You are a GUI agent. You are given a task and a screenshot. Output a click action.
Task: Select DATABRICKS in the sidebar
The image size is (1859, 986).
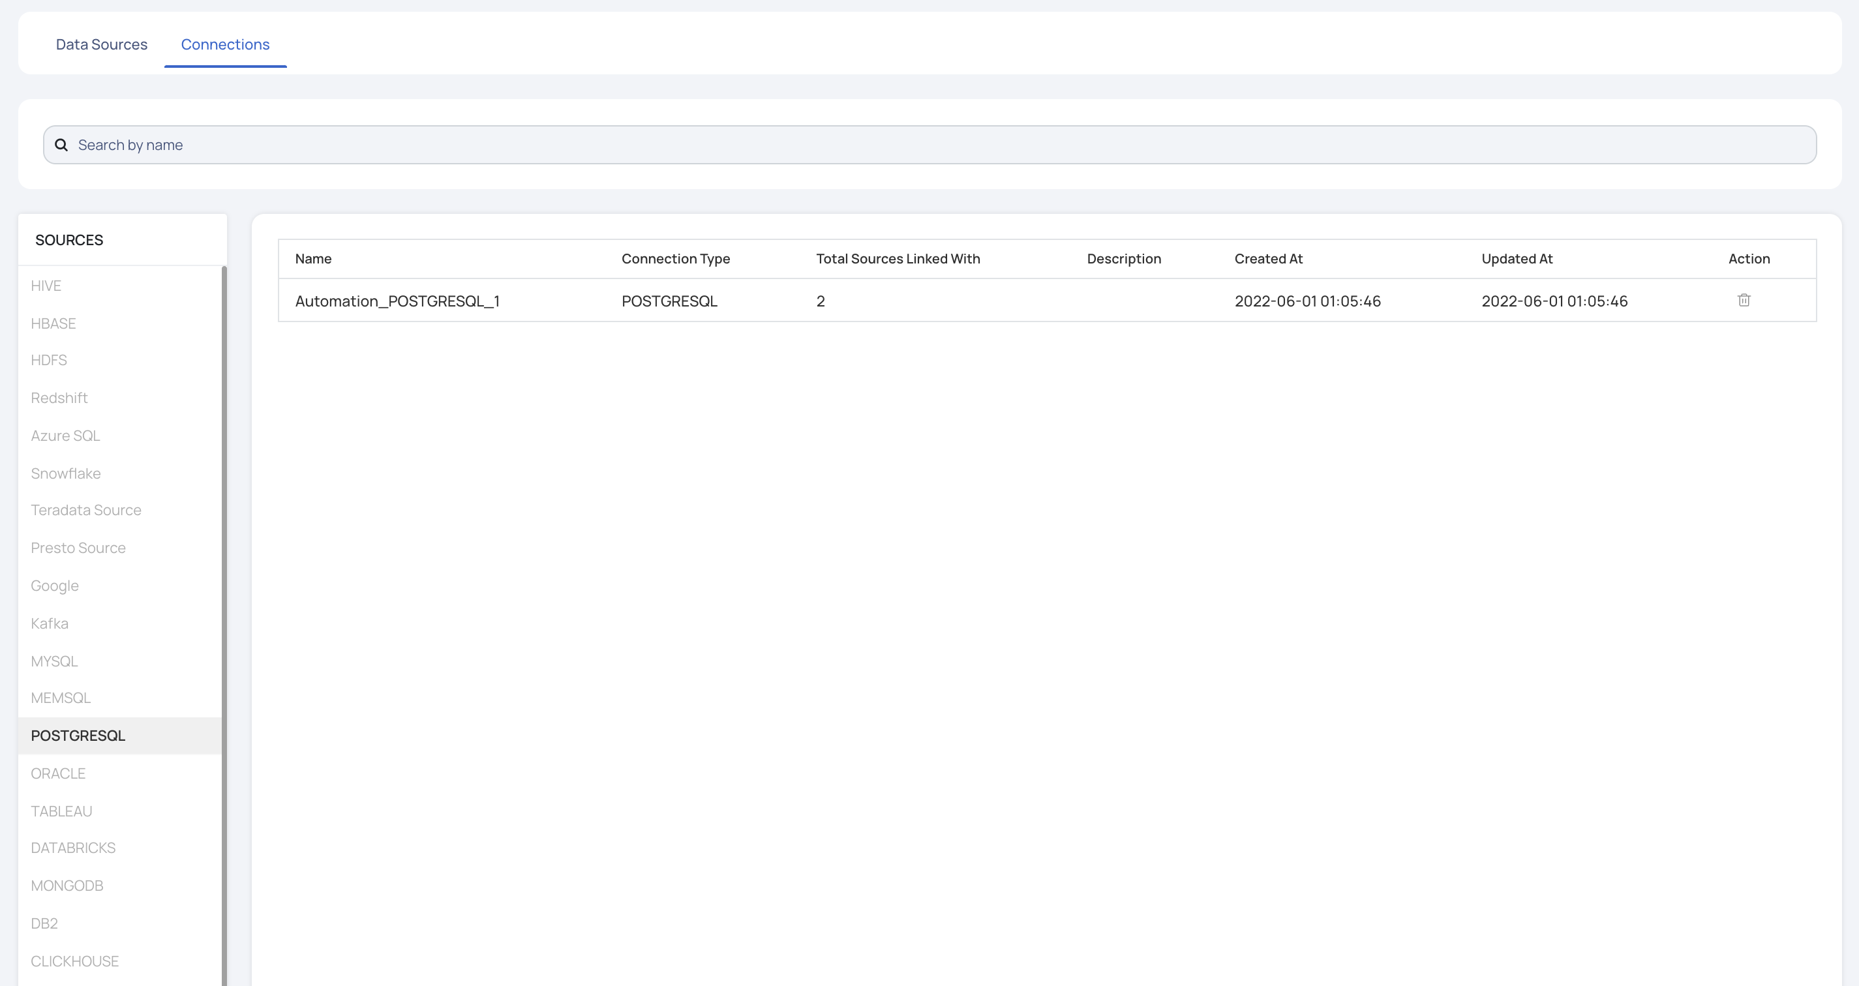tap(73, 848)
